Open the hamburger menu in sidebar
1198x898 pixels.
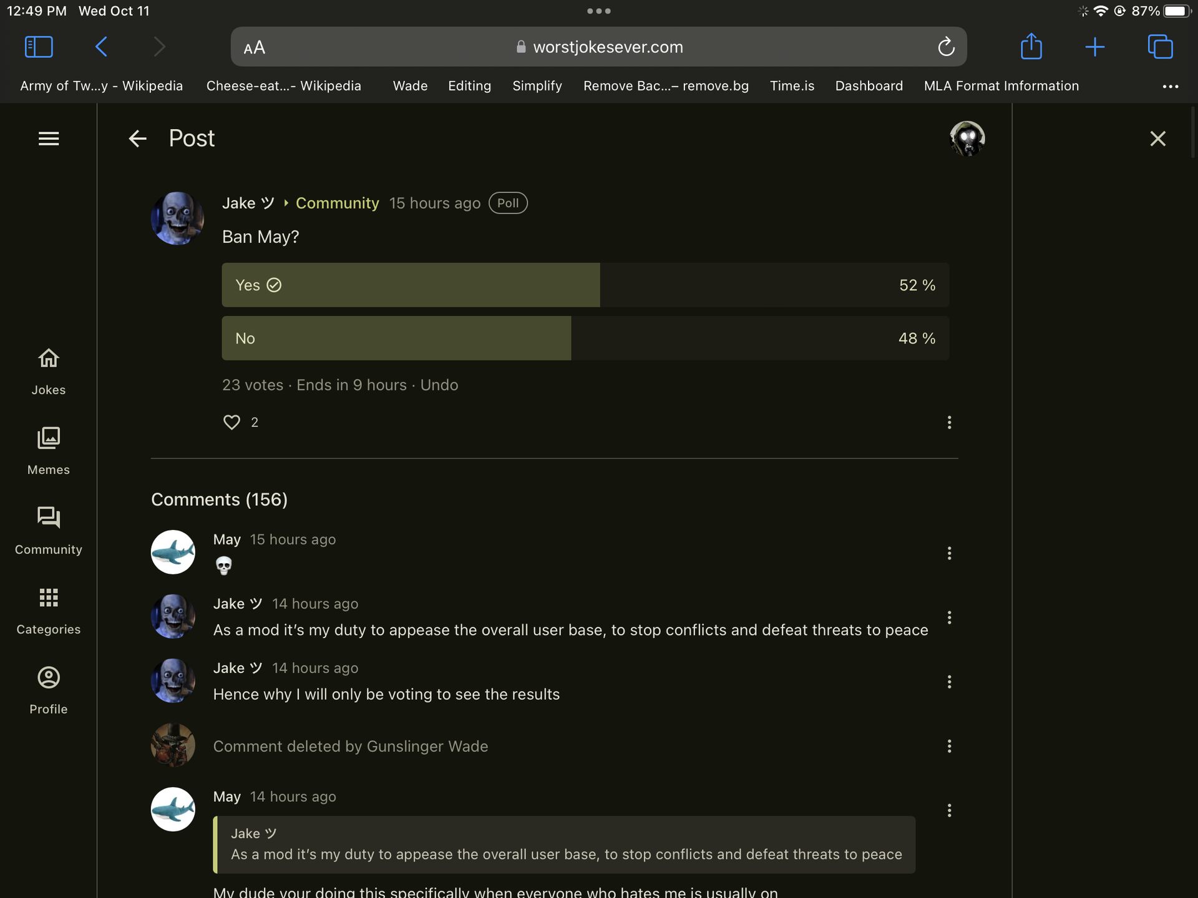click(x=49, y=138)
